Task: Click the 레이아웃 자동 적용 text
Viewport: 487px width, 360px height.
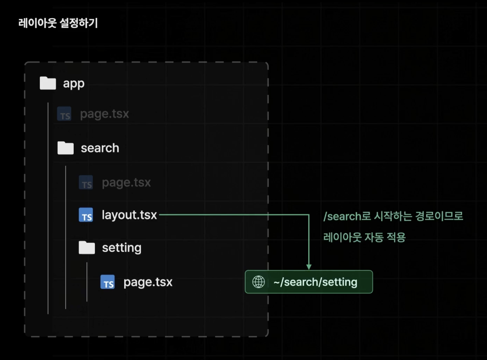Action: (364, 237)
